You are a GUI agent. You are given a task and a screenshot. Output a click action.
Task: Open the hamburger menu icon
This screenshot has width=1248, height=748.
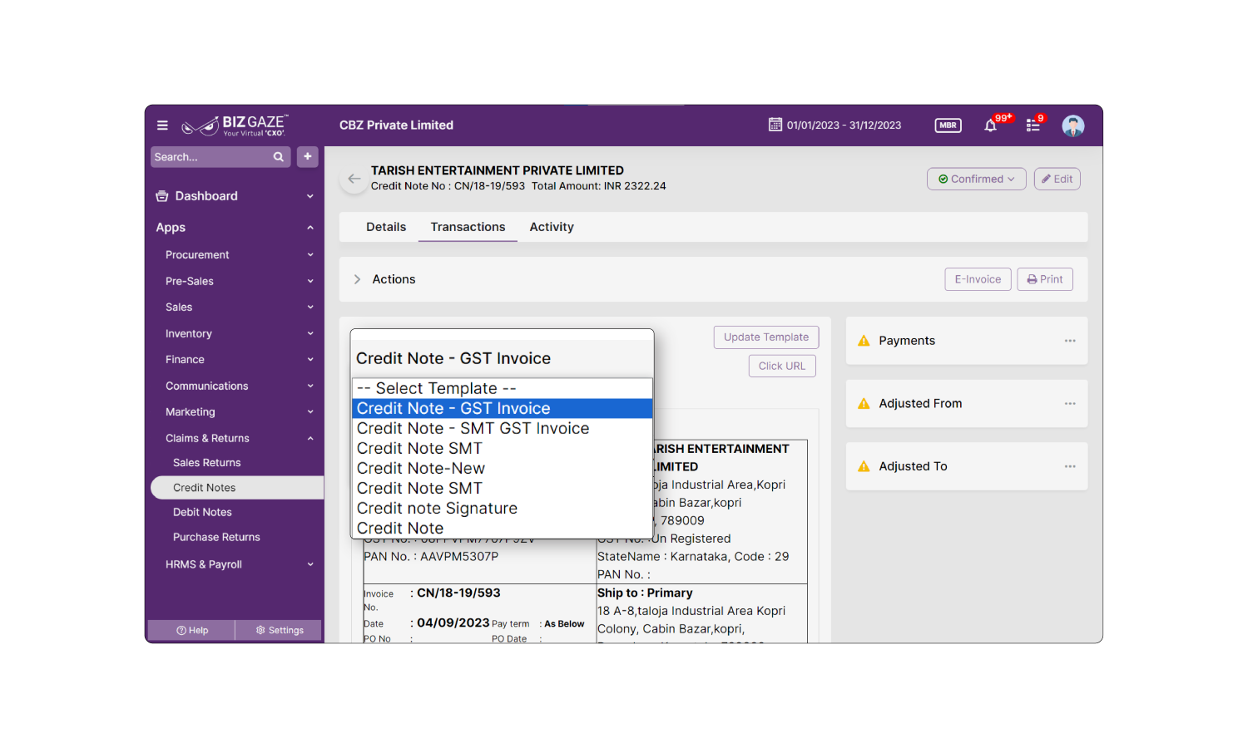click(162, 125)
